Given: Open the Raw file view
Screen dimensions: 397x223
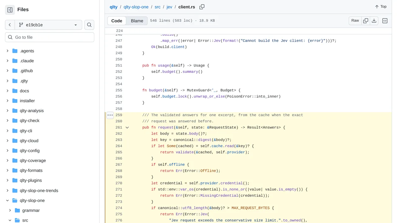Looking at the screenshot, I should click(x=355, y=21).
